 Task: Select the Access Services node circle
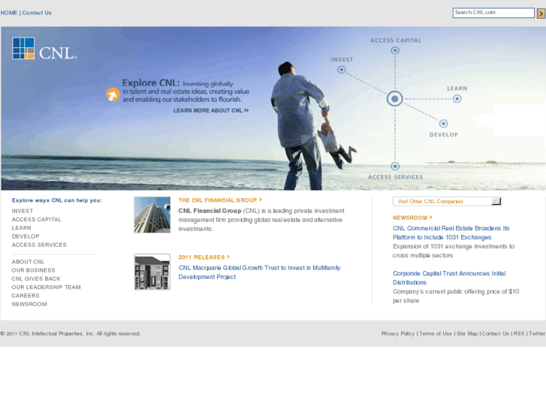click(x=395, y=166)
